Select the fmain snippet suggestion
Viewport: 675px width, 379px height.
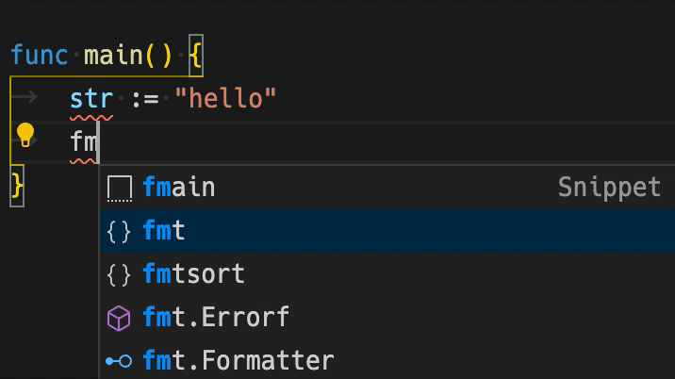179,188
